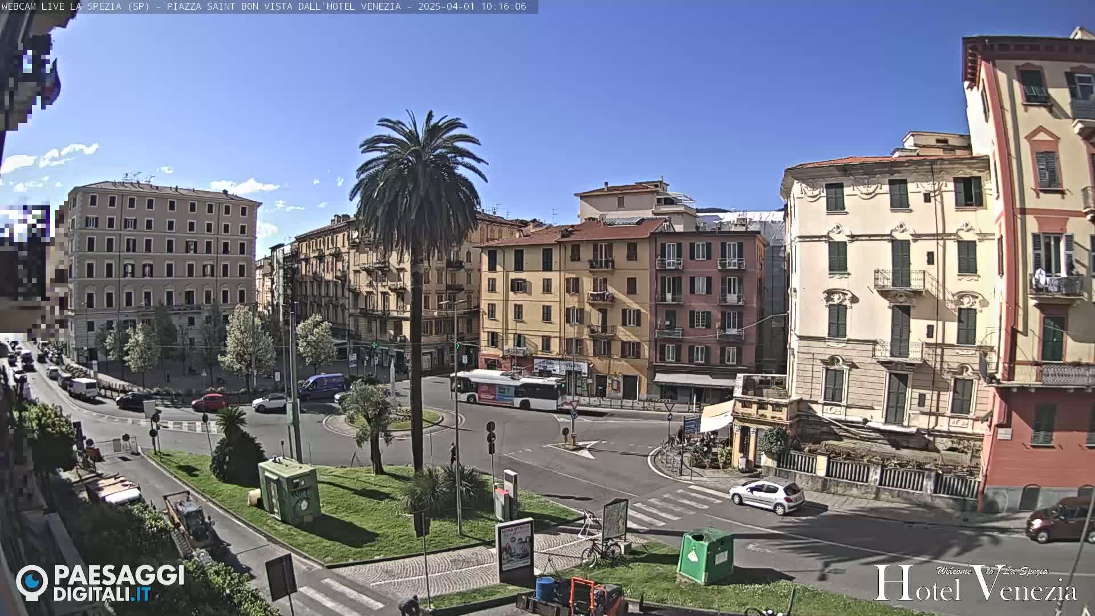
Task: Click the PAESAGGI DIGITALI.IT watermark text
Action: click(x=119, y=583)
